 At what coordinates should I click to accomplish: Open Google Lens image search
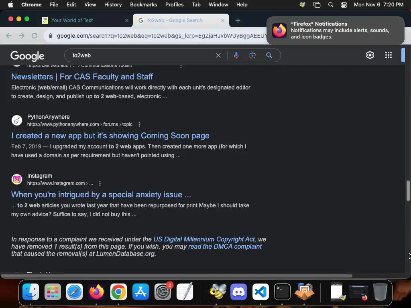pos(252,55)
